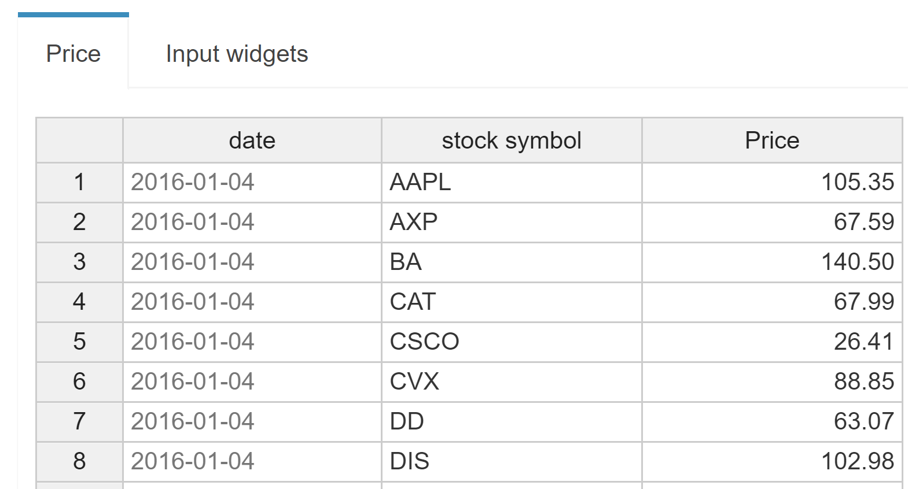Open the Input widgets tab

pyautogui.click(x=237, y=54)
